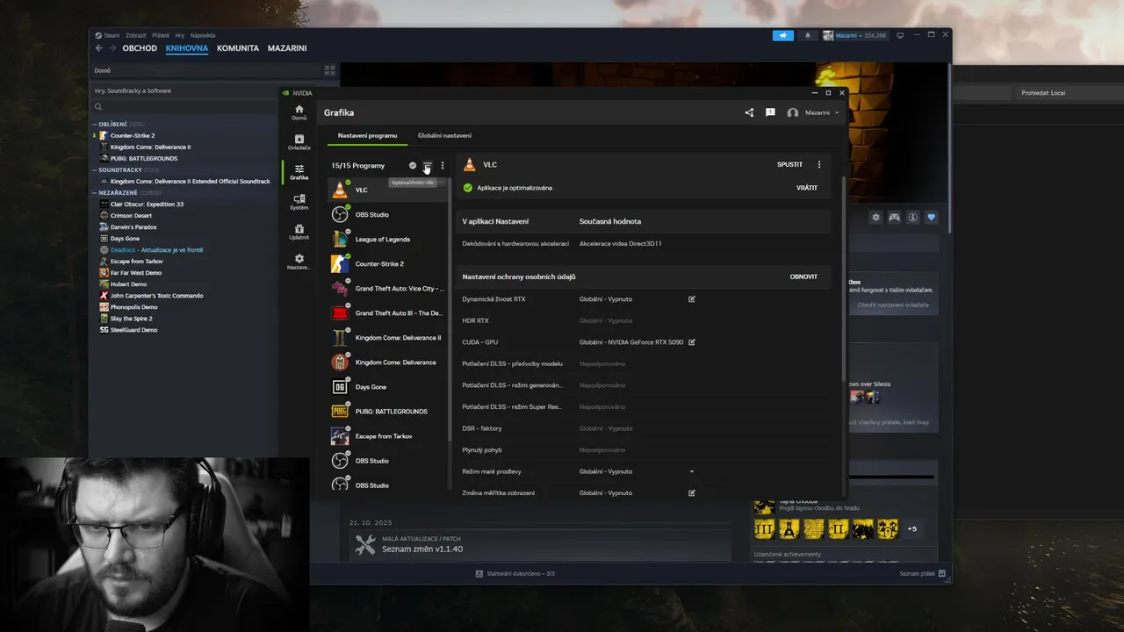Open Uplatnit (redeem) in NVIDIA sidebar
Image resolution: width=1124 pixels, height=632 pixels.
coord(299,232)
